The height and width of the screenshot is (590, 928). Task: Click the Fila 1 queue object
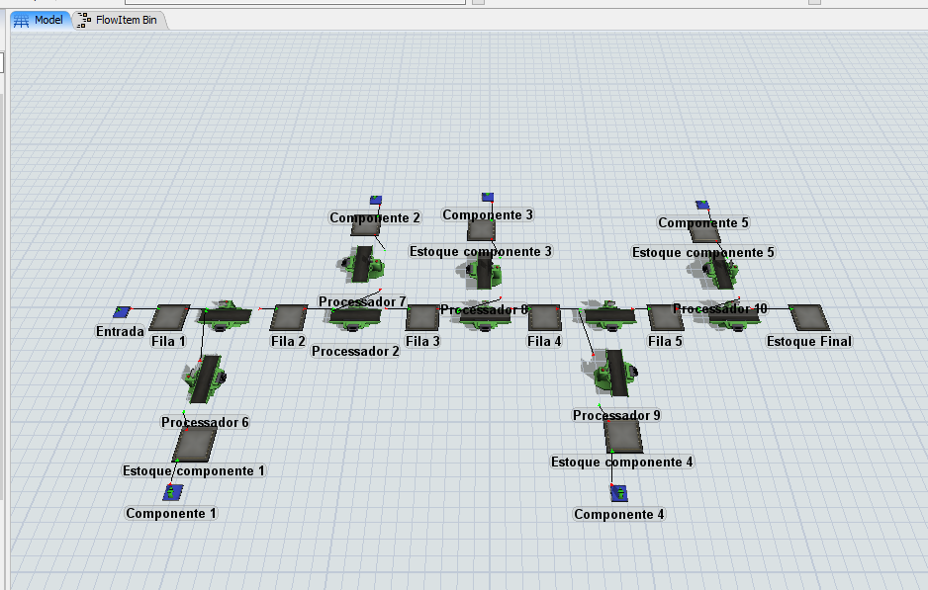pyautogui.click(x=169, y=317)
